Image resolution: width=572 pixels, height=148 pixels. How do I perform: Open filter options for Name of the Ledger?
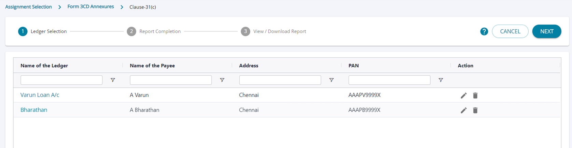pos(113,80)
